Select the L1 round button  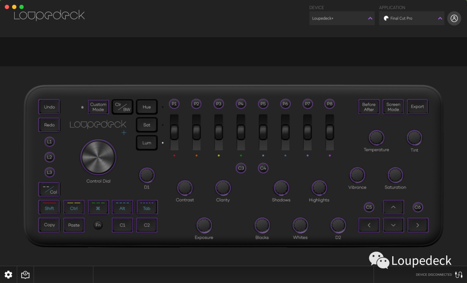(49, 142)
